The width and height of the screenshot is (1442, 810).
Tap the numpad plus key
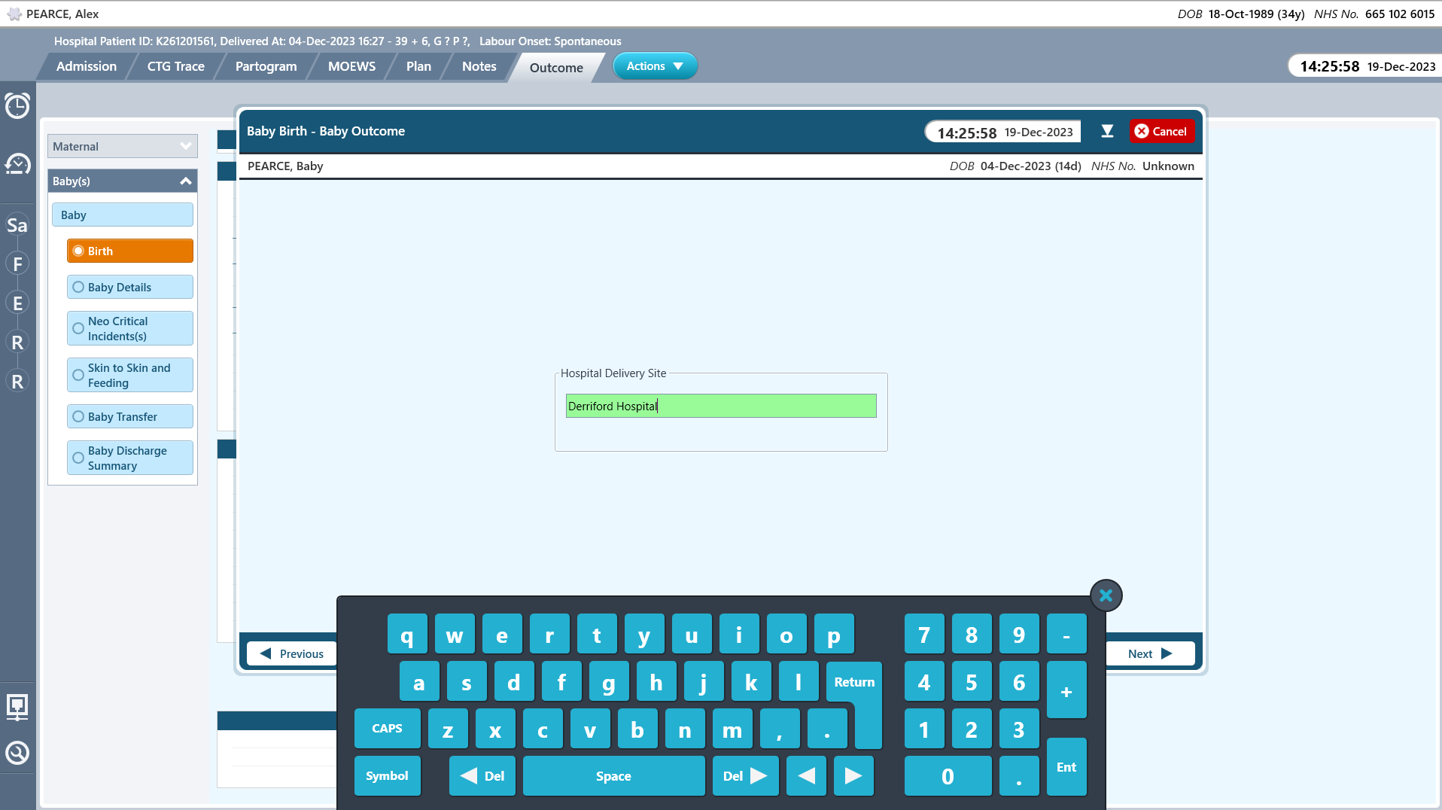click(x=1066, y=690)
